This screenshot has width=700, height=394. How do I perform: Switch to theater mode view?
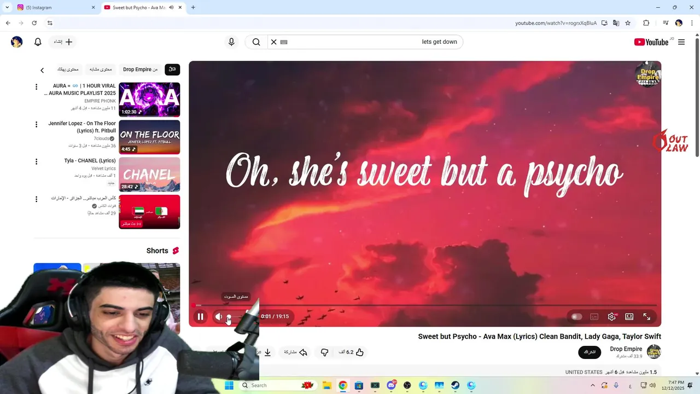pos(629,316)
